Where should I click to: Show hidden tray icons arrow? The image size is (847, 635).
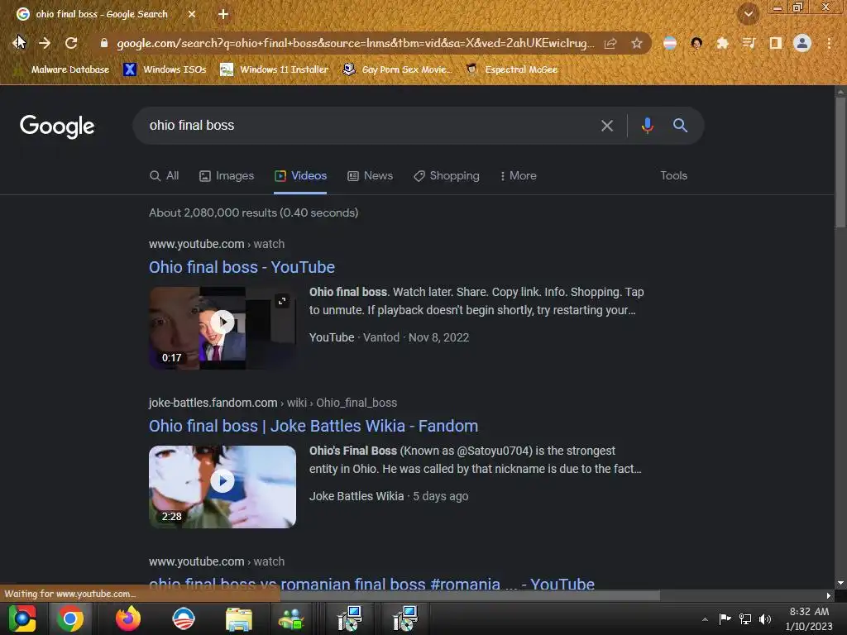click(705, 619)
